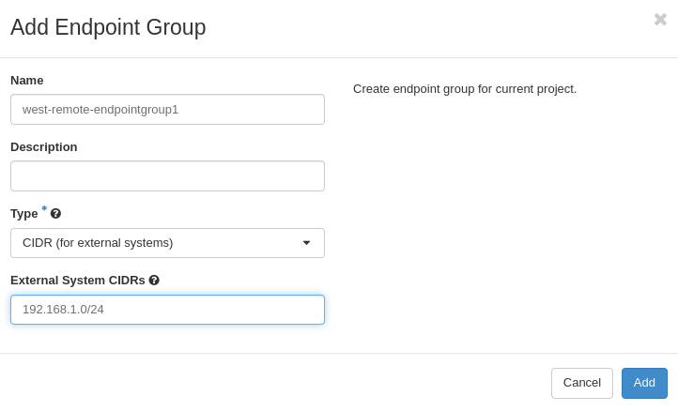Click the blue Add button
This screenshot has height=411, width=678.
tap(644, 383)
